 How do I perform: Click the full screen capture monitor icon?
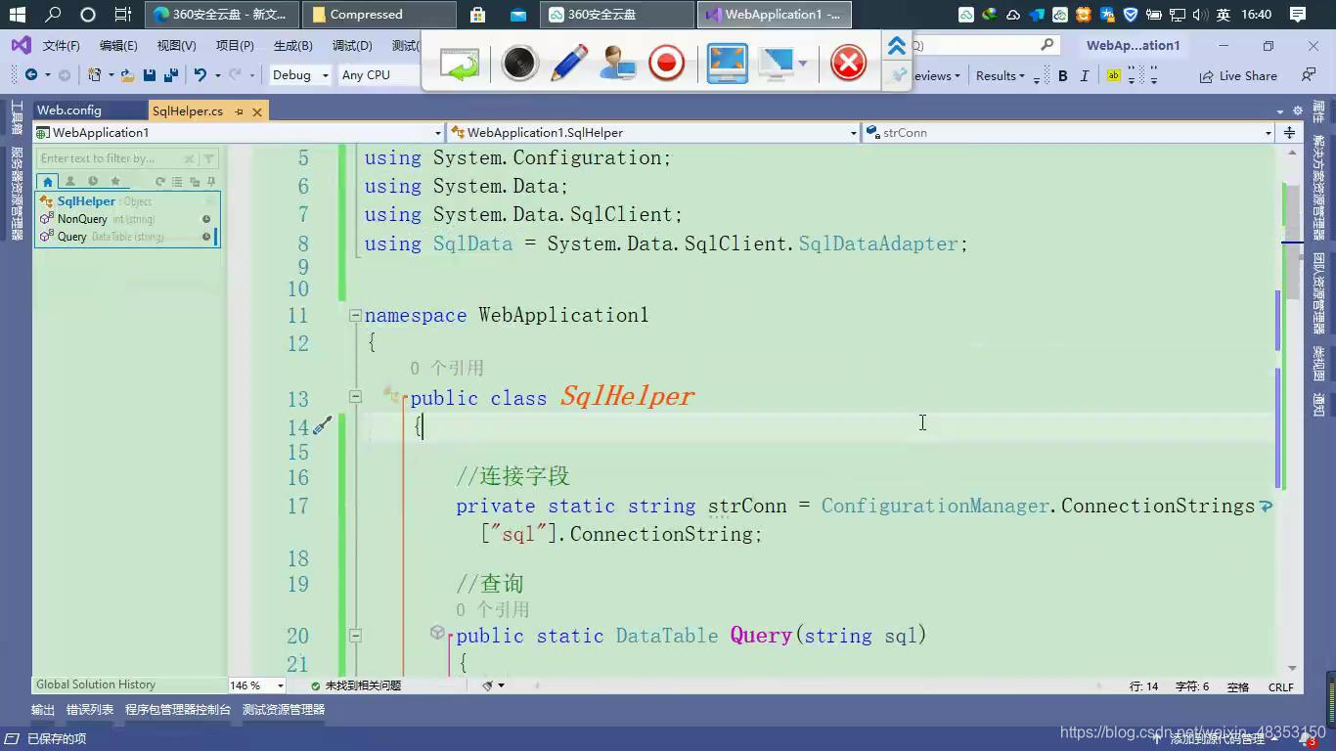point(728,65)
